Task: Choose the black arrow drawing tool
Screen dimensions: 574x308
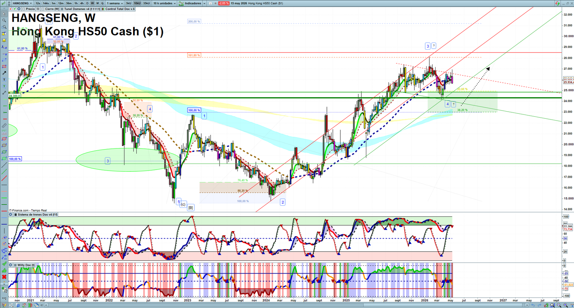Action: coord(4,73)
